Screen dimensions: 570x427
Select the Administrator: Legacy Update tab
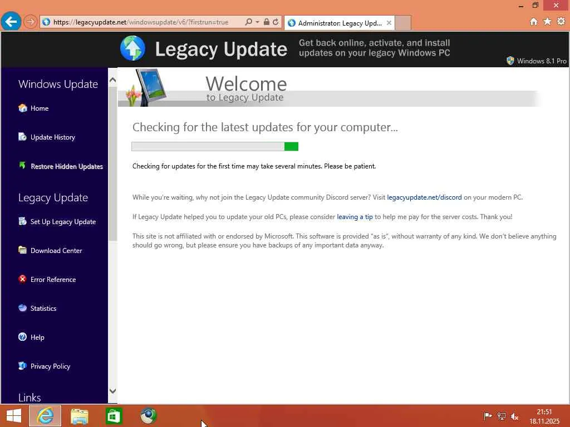[x=339, y=23]
